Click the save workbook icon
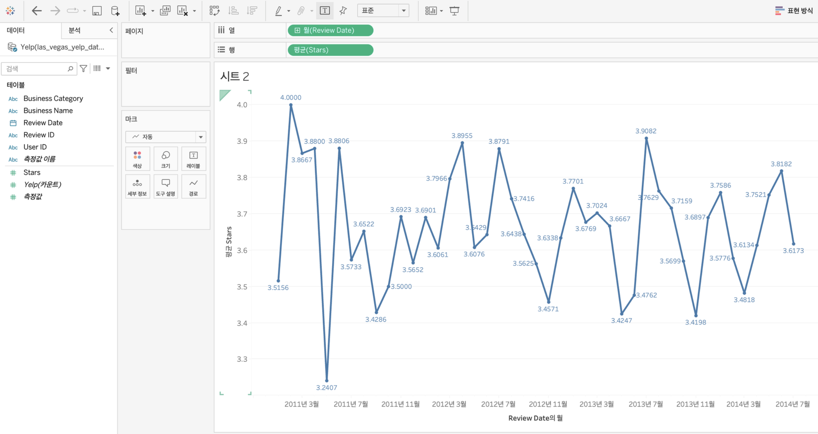This screenshot has width=818, height=434. [96, 11]
